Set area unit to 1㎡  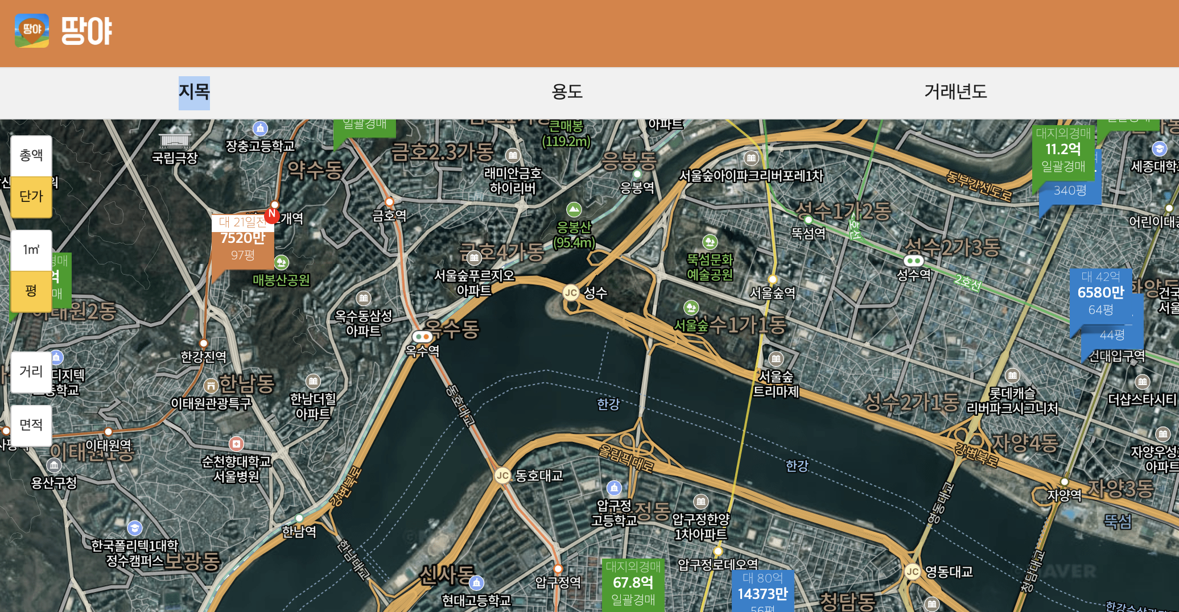click(31, 250)
